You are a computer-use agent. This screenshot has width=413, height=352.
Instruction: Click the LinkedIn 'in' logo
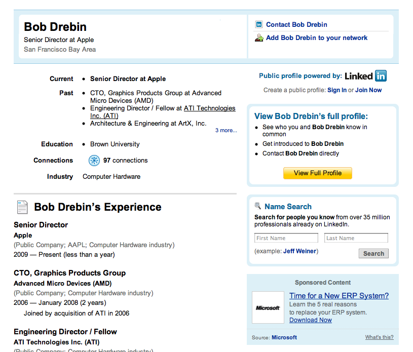tap(381, 76)
